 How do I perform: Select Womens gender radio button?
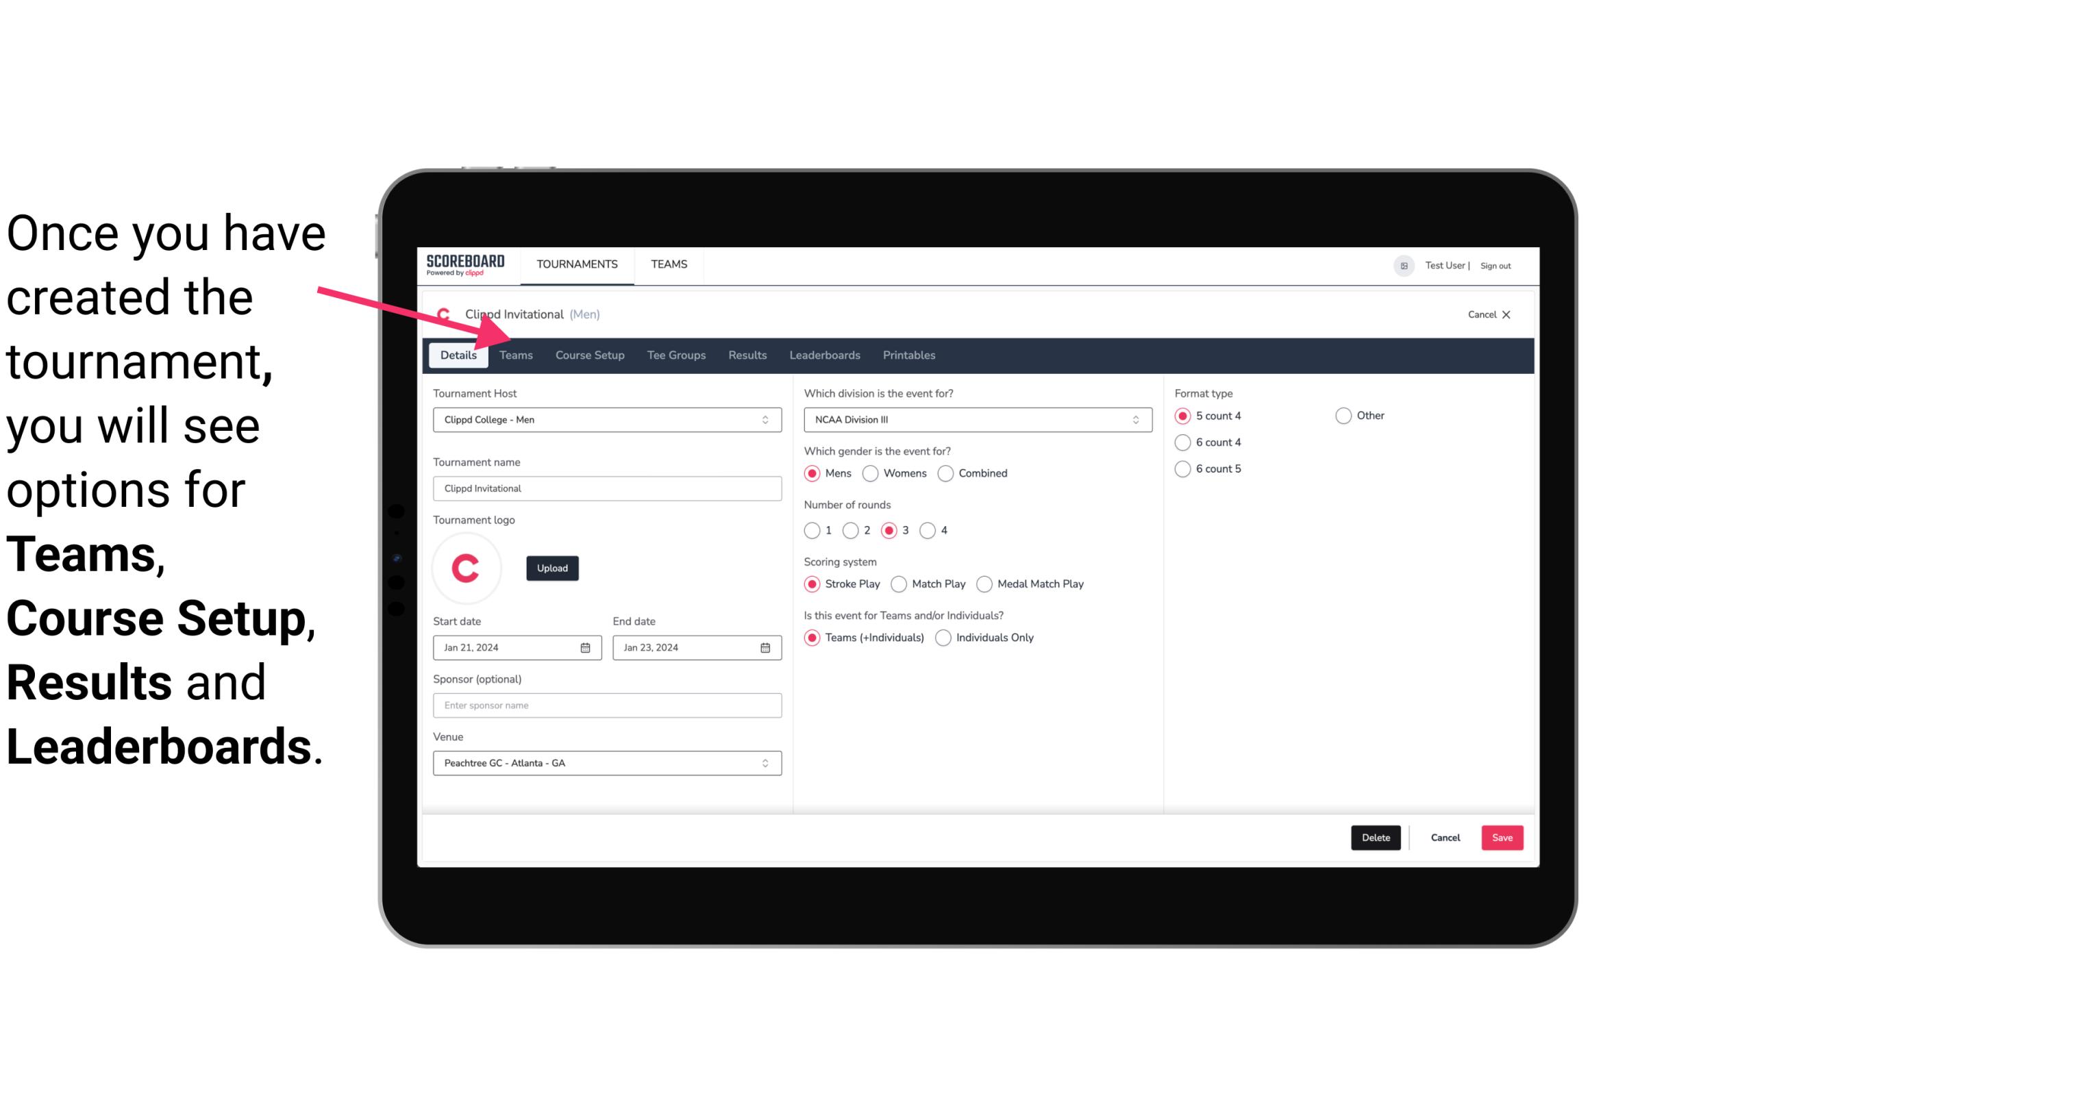tap(871, 473)
